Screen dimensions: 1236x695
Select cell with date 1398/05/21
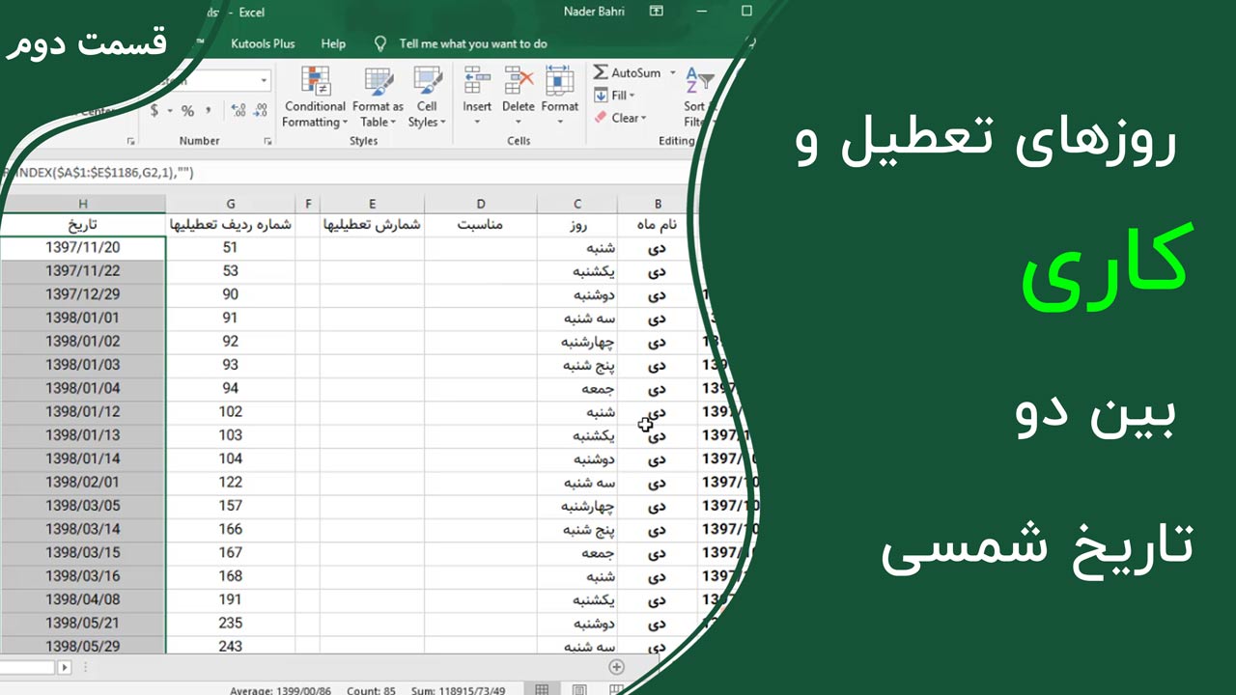(x=83, y=623)
